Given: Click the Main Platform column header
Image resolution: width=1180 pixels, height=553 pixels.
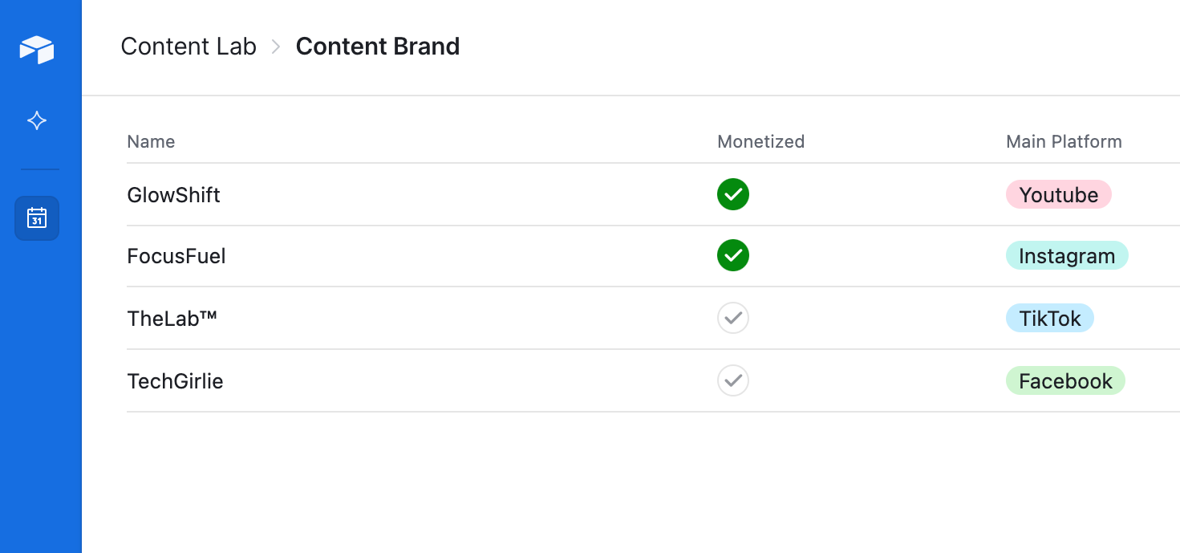Looking at the screenshot, I should tap(1064, 142).
